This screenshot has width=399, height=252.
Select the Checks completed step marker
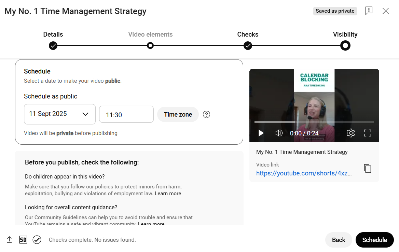248,45
